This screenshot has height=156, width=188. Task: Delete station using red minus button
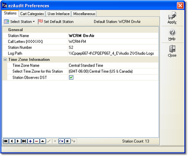(36, 141)
